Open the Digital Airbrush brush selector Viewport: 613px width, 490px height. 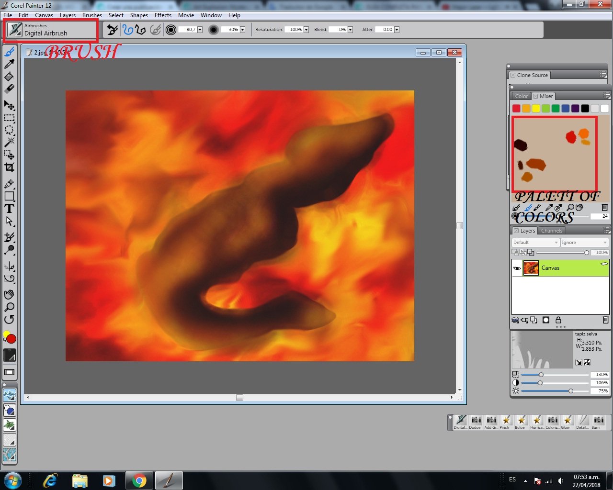50,30
